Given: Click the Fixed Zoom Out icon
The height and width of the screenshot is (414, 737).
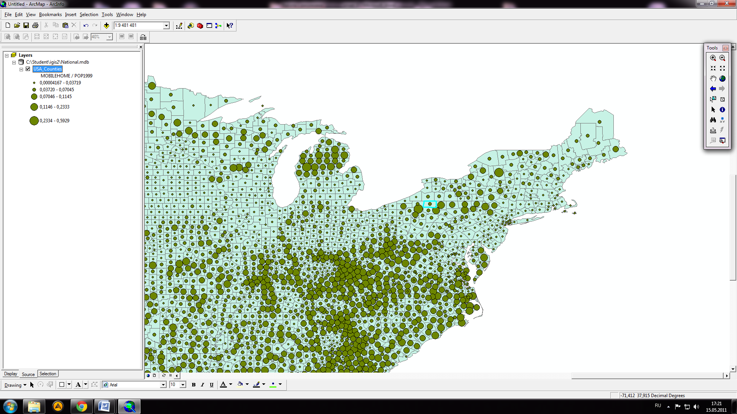Looking at the screenshot, I should click(722, 68).
